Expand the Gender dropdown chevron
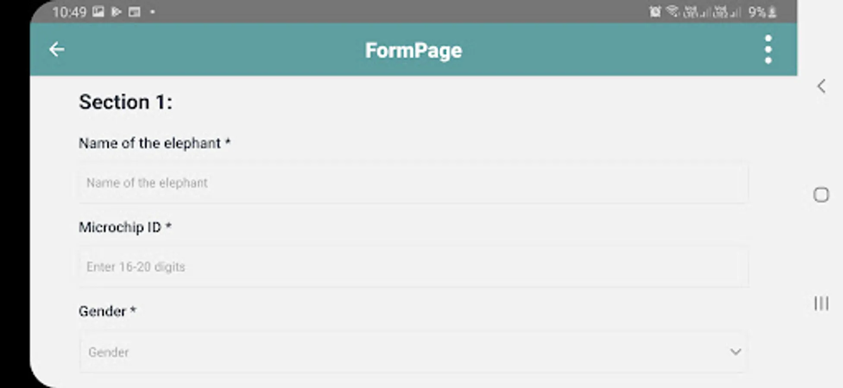This screenshot has height=388, width=843. [736, 352]
